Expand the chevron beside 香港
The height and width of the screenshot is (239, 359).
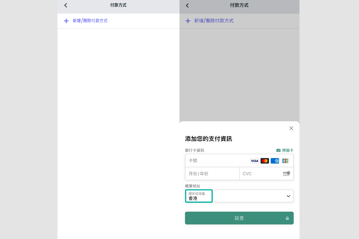tap(288, 196)
